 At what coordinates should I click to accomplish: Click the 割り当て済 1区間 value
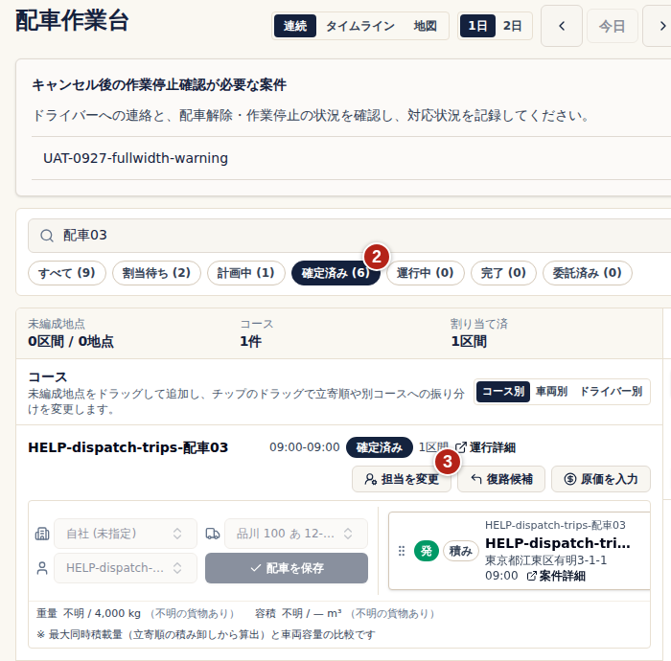(469, 342)
